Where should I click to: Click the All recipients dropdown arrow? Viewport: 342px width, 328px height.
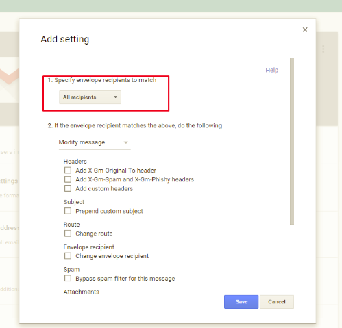(116, 97)
